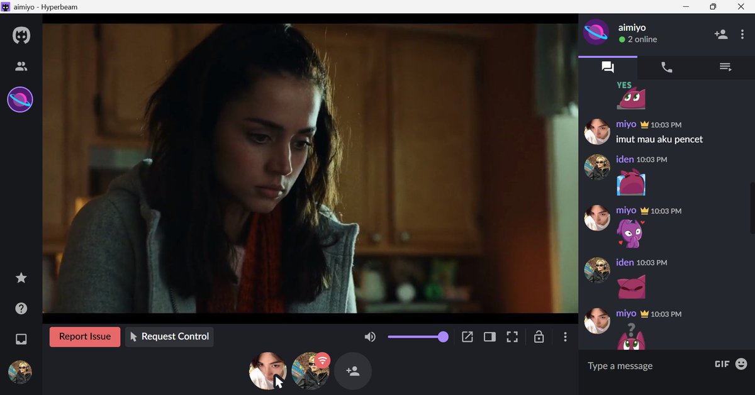Switch to the chat tab
The image size is (755, 395).
(x=608, y=67)
